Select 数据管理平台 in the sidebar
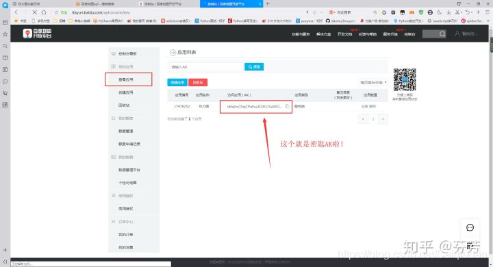 click(129, 170)
